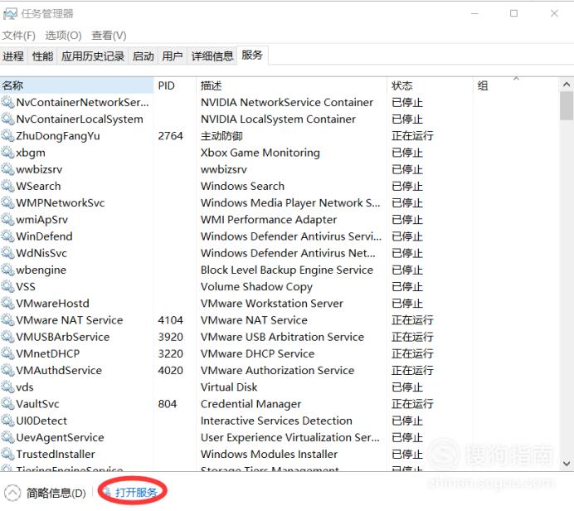Sort by the PID column header
This screenshot has width=574, height=511.
(175, 85)
